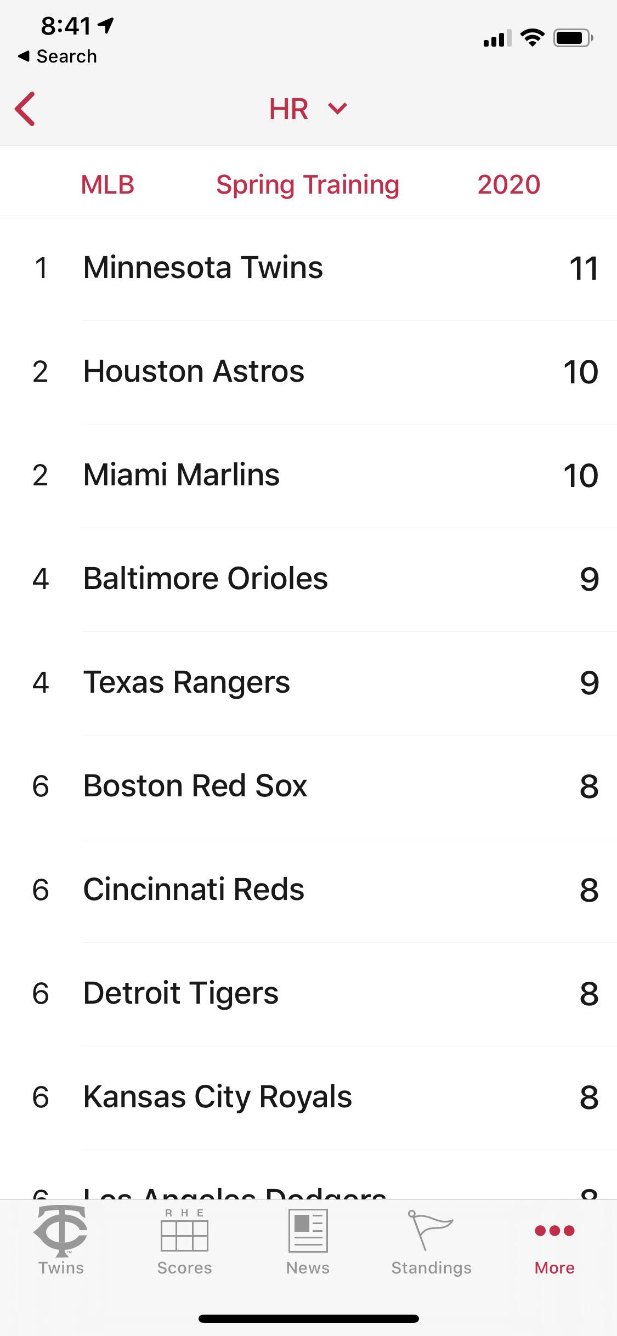
Task: Tap the Wi-Fi status icon
Action: click(531, 38)
